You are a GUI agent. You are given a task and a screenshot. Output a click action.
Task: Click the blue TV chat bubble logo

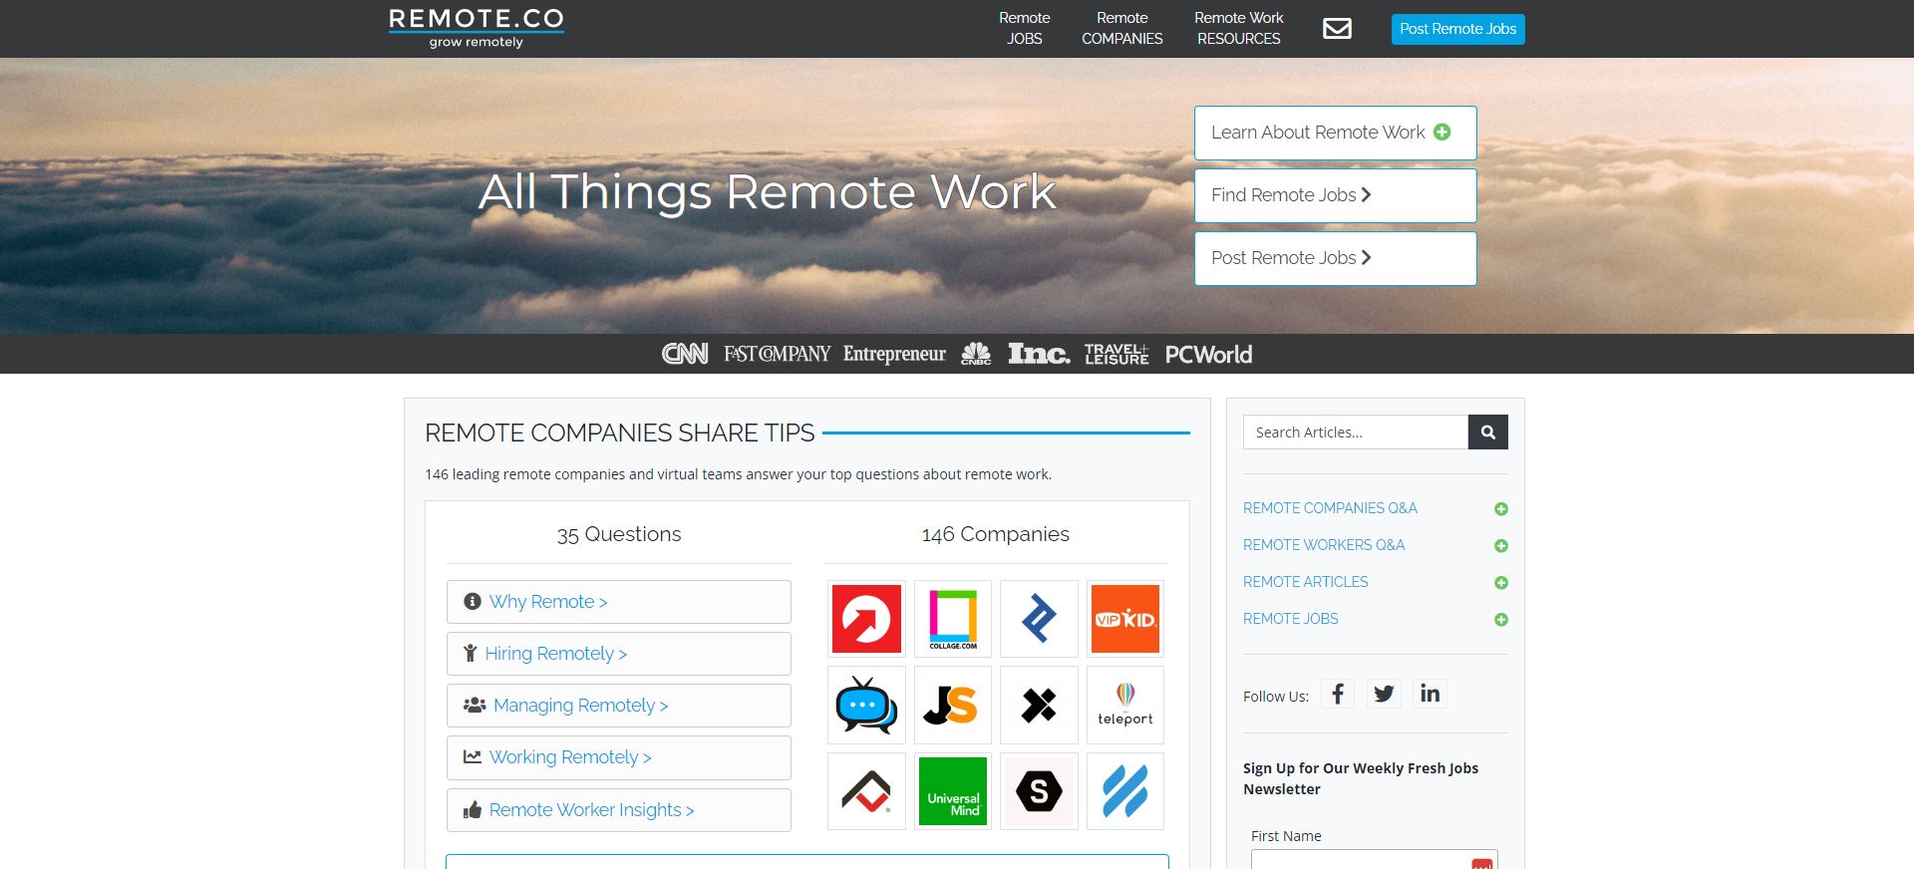click(866, 706)
